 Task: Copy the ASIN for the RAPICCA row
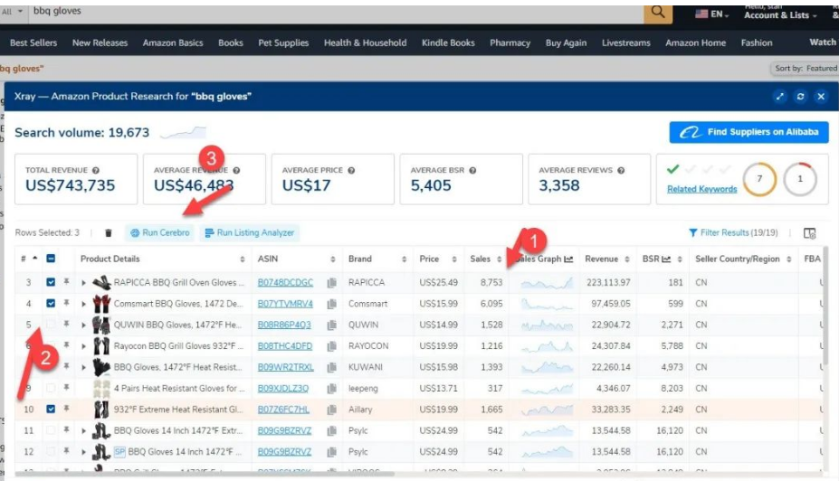click(331, 282)
